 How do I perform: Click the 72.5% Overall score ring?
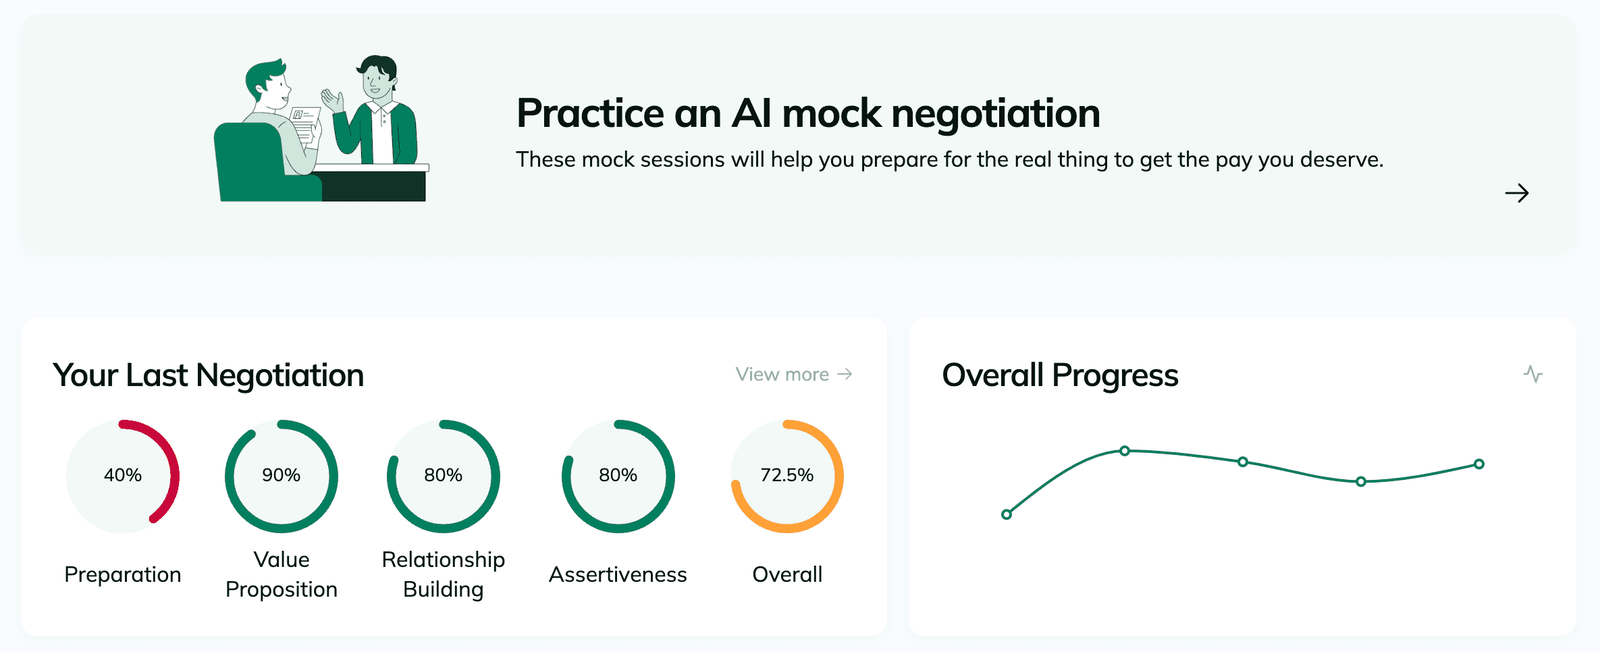pyautogui.click(x=787, y=476)
